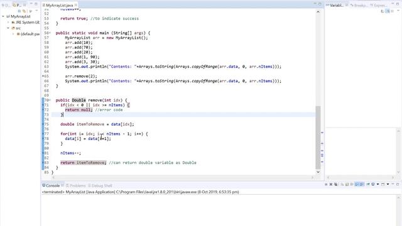Open Display Selected Console dropdown arrow
Screen dimensions: 402x226
point(378,184)
